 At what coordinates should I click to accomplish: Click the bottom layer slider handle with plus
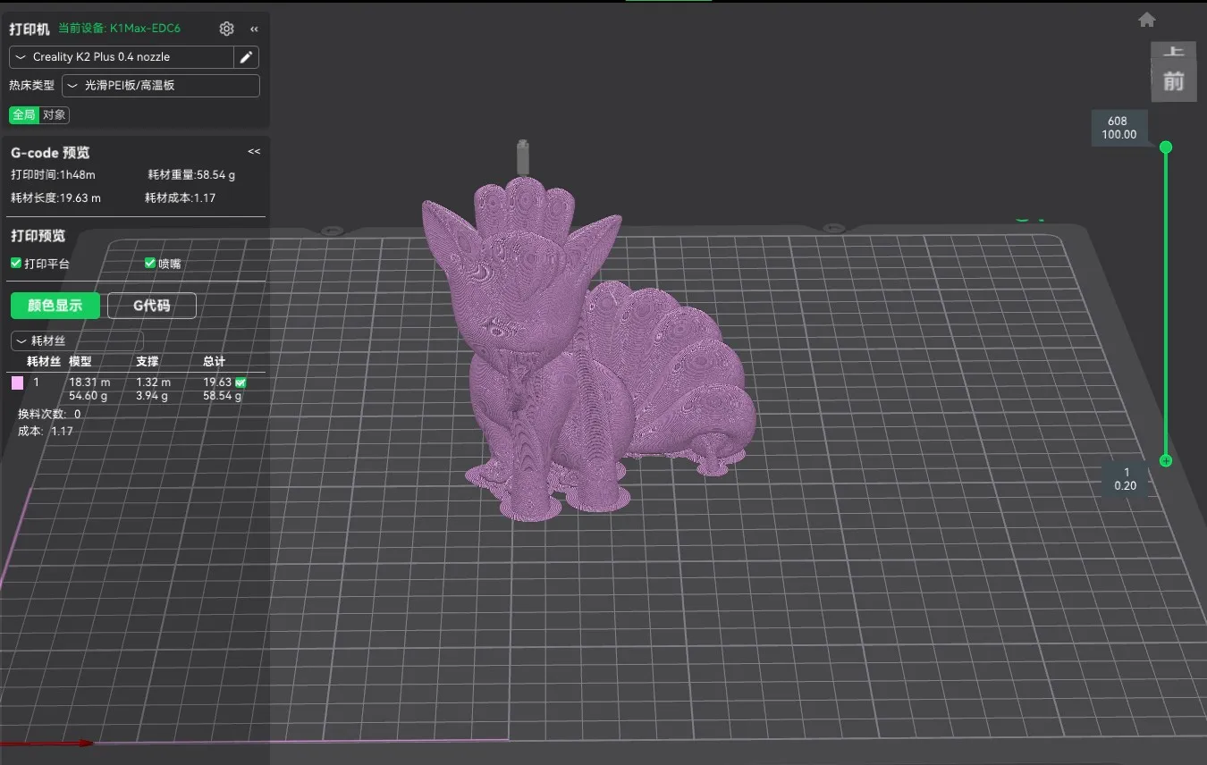pos(1166,461)
